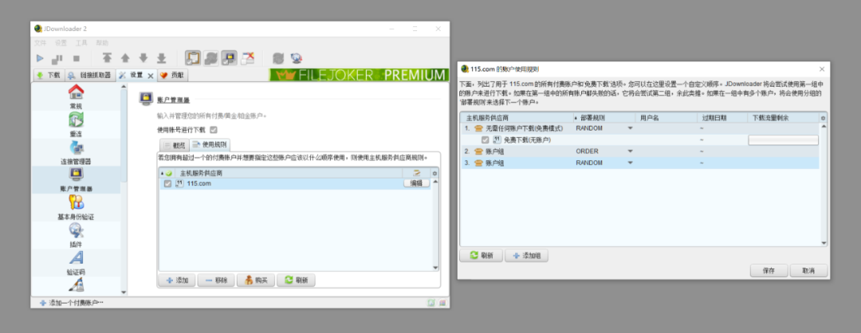This screenshot has height=333, width=861.
Task: Toggle 免费下载(无账户) checkbox
Action: [x=485, y=140]
